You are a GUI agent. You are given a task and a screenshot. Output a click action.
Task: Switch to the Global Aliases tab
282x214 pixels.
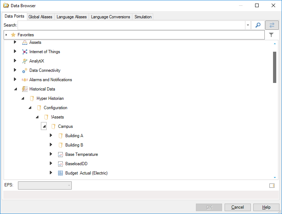(40, 17)
